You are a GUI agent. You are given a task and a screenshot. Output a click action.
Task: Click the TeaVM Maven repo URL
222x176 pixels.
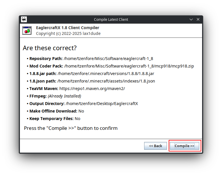[x=92, y=89]
